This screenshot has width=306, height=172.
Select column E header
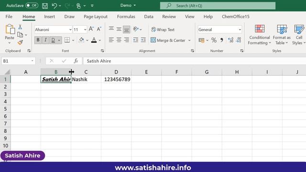coord(146,72)
